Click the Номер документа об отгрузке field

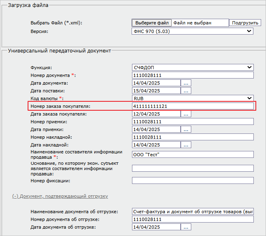[x=192, y=219]
